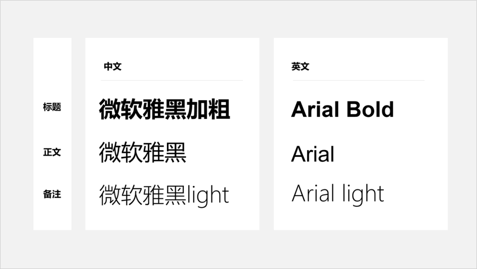Screen dimensions: 477x269
Task: Click the 英文 column header
Action: (300, 66)
